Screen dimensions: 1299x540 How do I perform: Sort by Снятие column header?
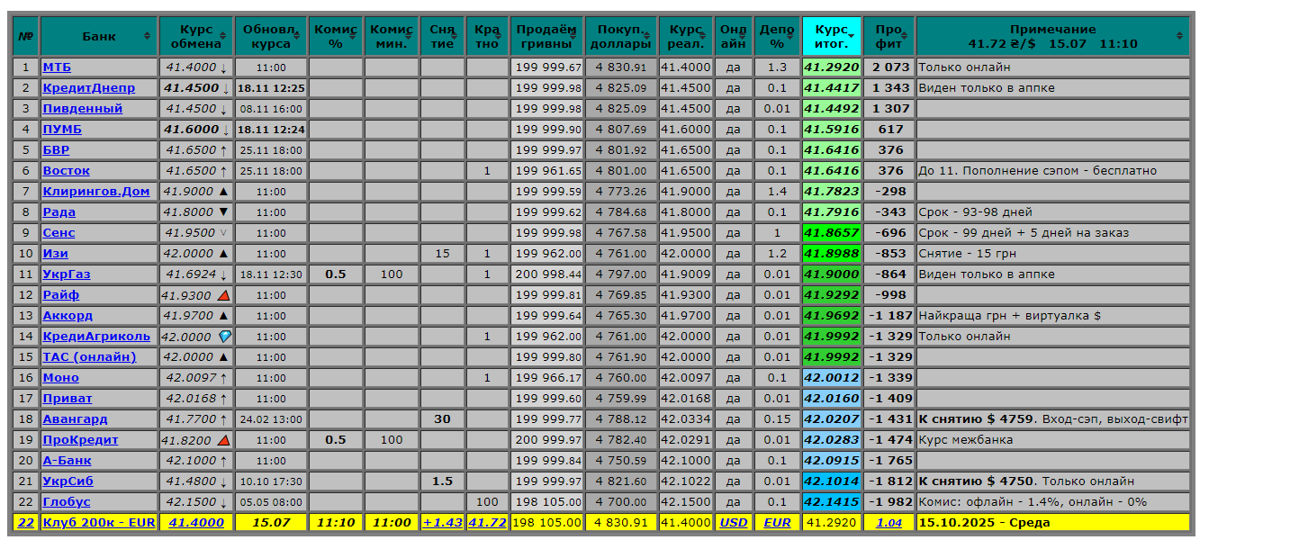coord(442,36)
